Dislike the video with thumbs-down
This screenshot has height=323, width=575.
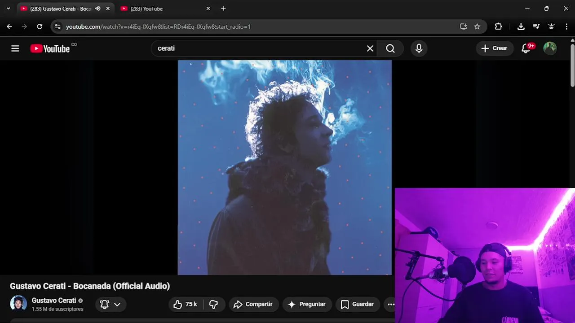tap(213, 304)
